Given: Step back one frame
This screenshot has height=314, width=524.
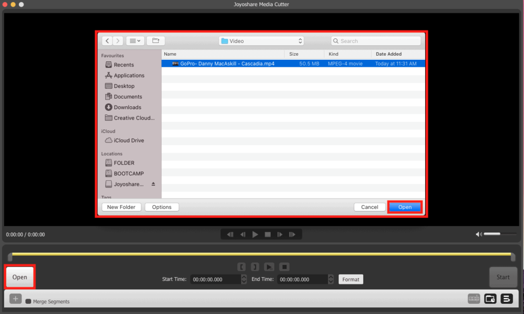Looking at the screenshot, I should [243, 234].
